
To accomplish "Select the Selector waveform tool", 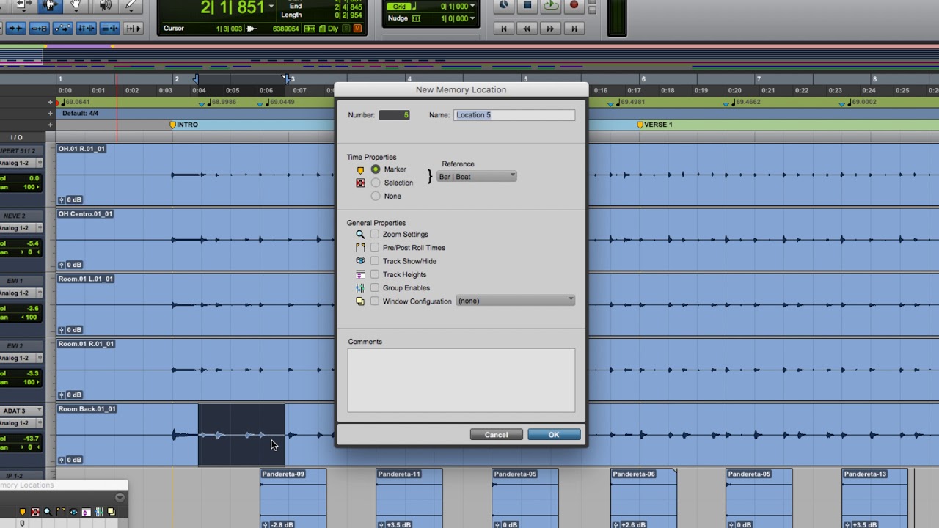I will [x=51, y=5].
